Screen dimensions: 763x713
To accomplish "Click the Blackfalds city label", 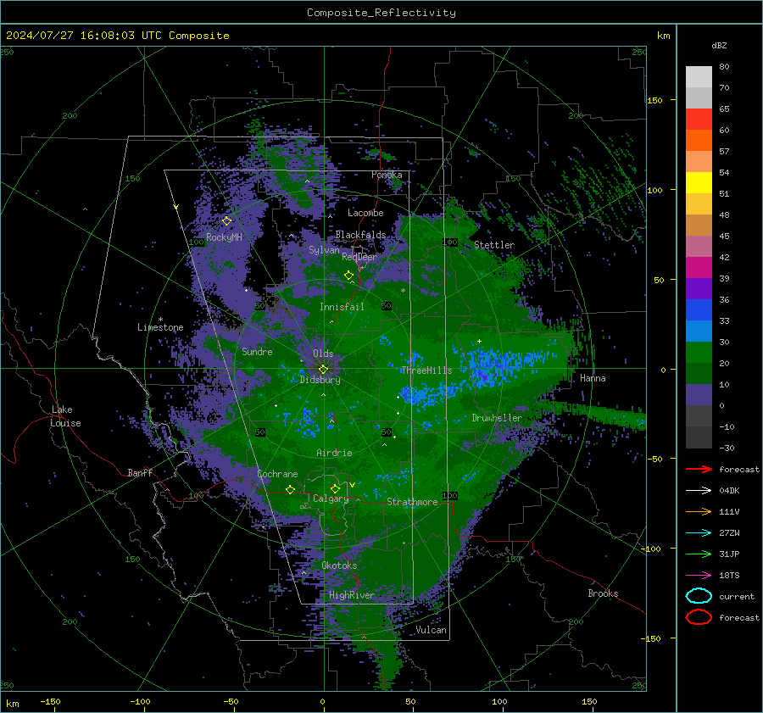I will point(360,235).
